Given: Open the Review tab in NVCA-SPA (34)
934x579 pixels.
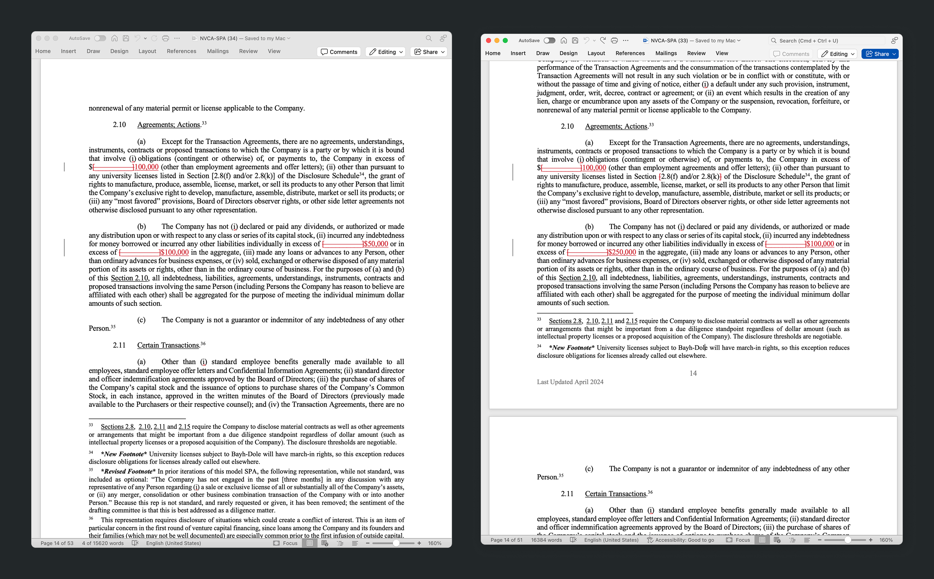Looking at the screenshot, I should coord(248,51).
